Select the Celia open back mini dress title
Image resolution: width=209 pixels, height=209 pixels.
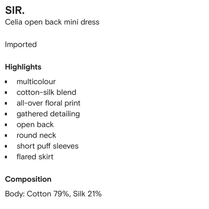point(52,22)
